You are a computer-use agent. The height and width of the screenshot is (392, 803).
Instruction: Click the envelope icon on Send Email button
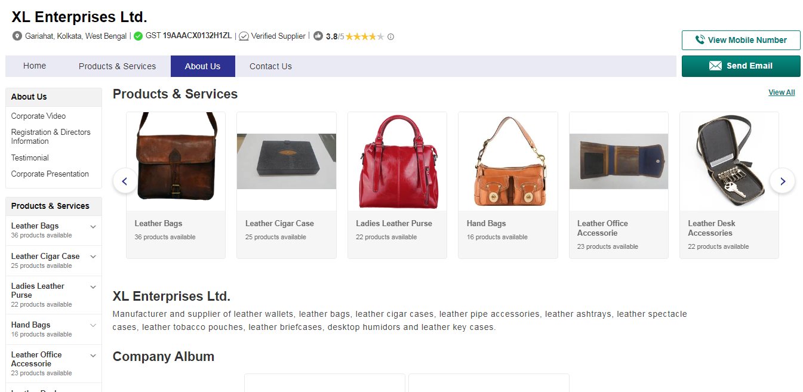(715, 66)
